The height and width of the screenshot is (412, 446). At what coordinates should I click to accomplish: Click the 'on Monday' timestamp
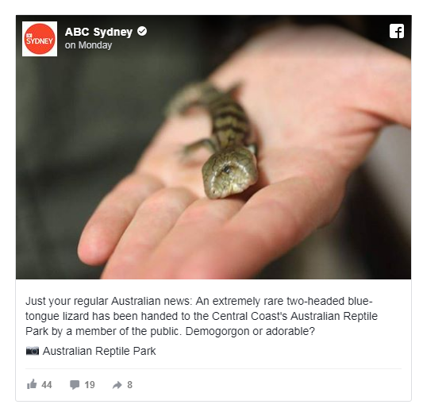88,45
